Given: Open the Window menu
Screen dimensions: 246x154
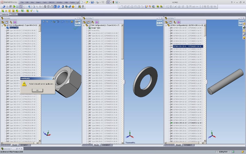Looking at the screenshot, I should click(59, 2).
